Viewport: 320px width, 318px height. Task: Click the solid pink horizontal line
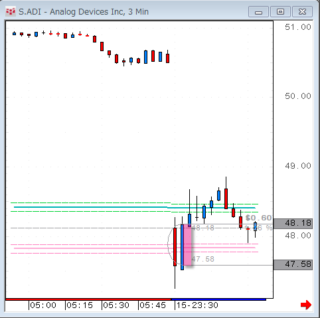click(x=135, y=248)
